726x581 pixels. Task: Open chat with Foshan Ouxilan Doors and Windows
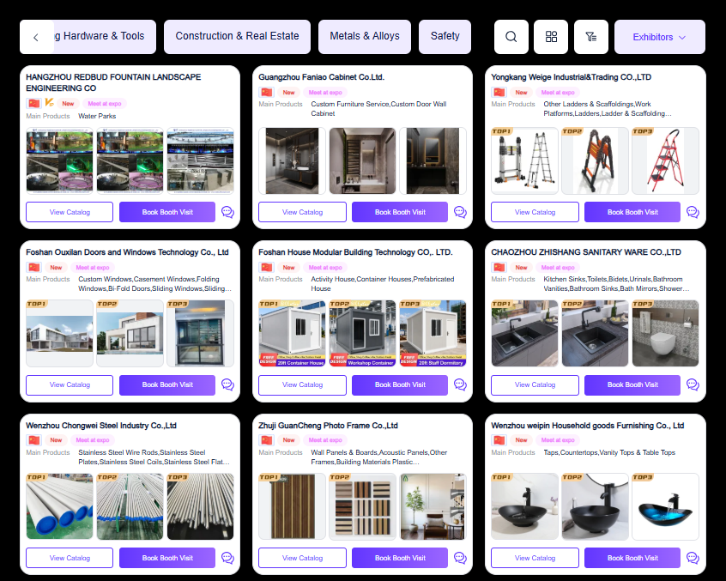coord(227,384)
